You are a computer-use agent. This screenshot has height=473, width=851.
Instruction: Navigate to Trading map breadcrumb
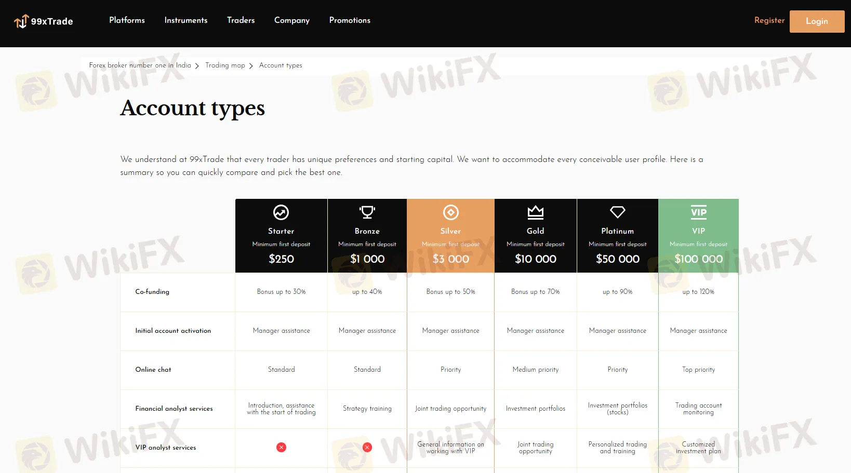point(225,65)
